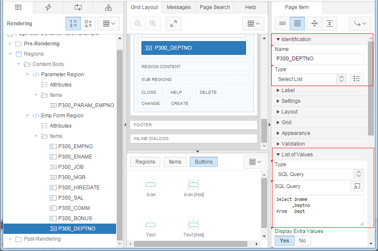Click the DELETE button position slot
Screen dimensions: 378x251
(x=209, y=93)
